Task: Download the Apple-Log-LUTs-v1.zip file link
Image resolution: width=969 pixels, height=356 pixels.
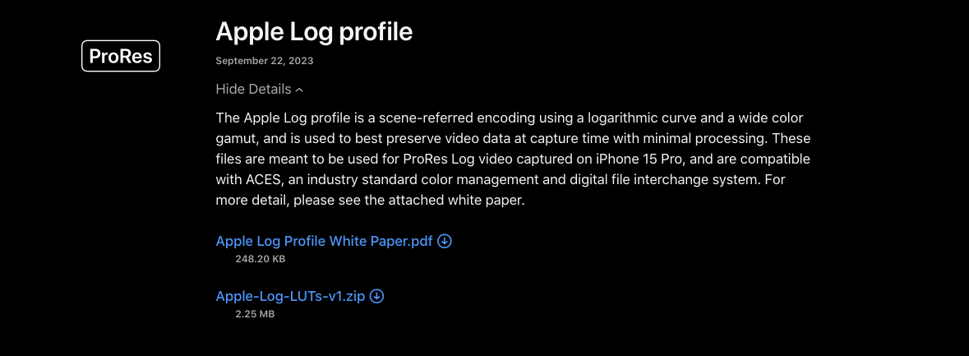Action: click(290, 296)
